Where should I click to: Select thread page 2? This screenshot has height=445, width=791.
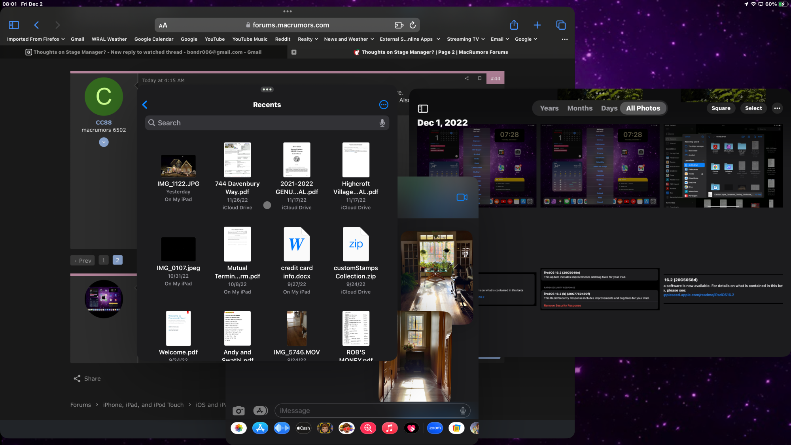point(117,260)
